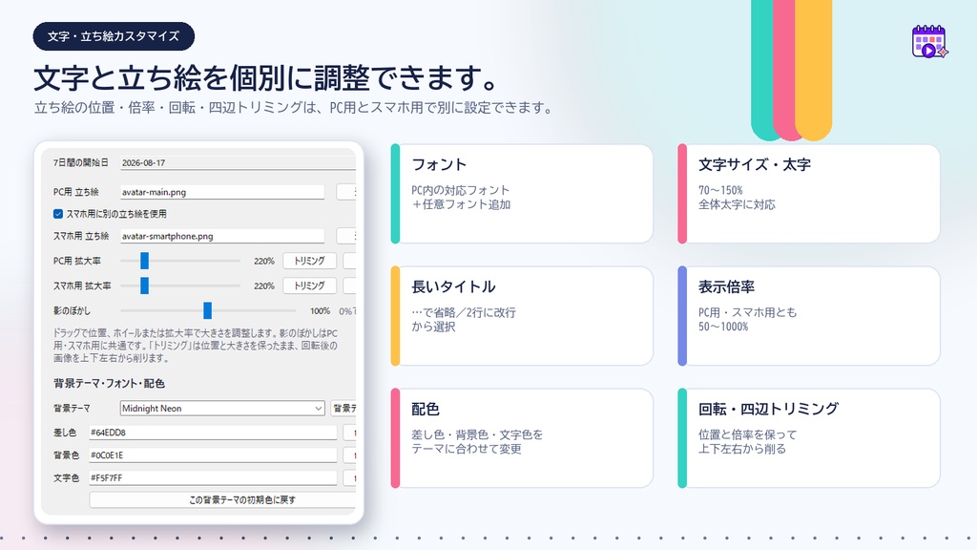The height and width of the screenshot is (550, 977).
Task: Click the 7日間の開始日 date field
Action: (238, 162)
